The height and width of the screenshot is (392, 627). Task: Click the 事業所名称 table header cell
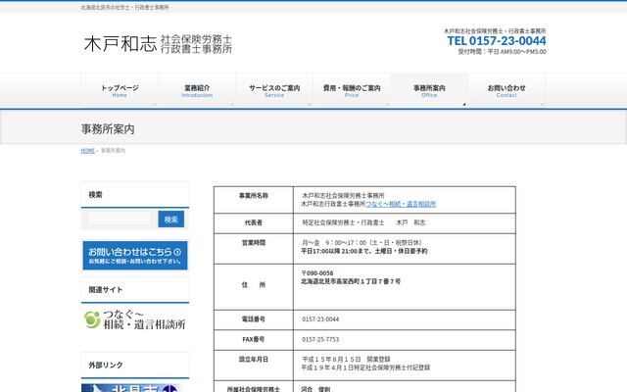(x=254, y=200)
